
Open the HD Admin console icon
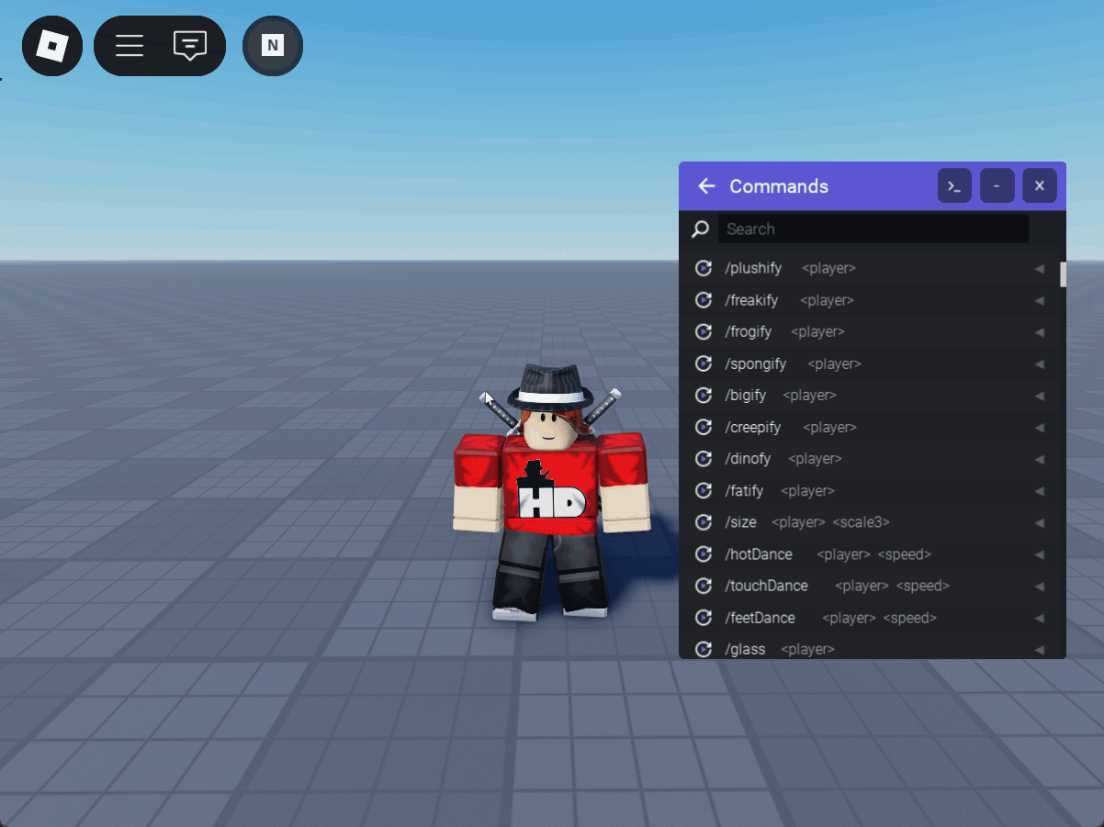click(x=953, y=185)
